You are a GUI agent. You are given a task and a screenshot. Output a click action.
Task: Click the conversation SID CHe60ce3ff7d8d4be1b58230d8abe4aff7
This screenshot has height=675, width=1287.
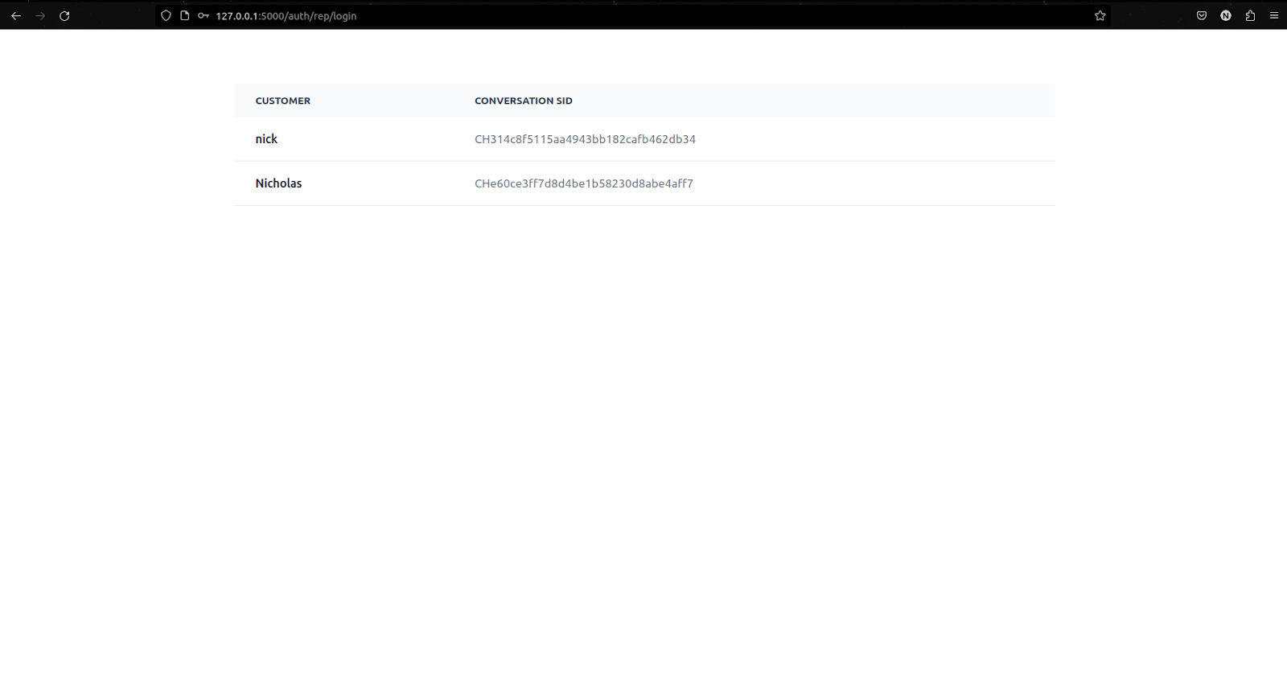pyautogui.click(x=584, y=183)
